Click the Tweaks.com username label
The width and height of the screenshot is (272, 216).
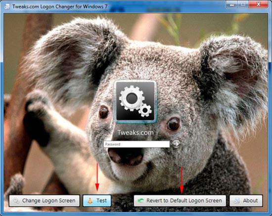(136, 133)
